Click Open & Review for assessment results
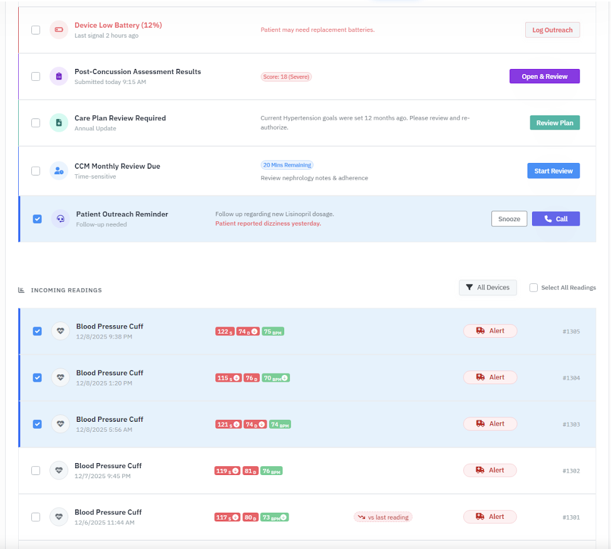This screenshot has height=549, width=611. (544, 76)
